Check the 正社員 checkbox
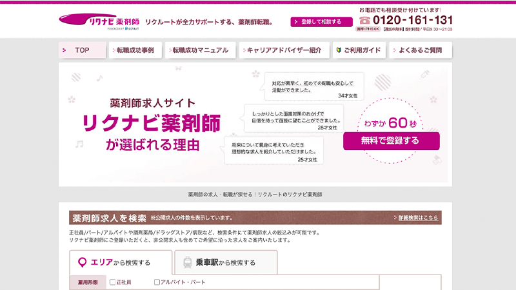Viewport: 516px width, 290px height. click(x=112, y=282)
